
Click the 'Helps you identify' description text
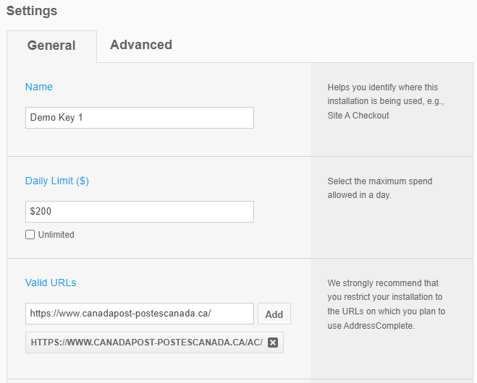(x=385, y=101)
